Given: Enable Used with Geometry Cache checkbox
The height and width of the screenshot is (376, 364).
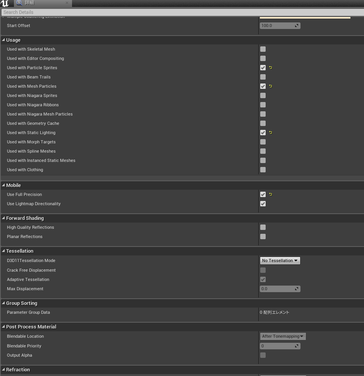Looking at the screenshot, I should coord(263,123).
